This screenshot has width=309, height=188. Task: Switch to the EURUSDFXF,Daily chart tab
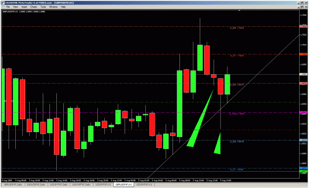36,185
